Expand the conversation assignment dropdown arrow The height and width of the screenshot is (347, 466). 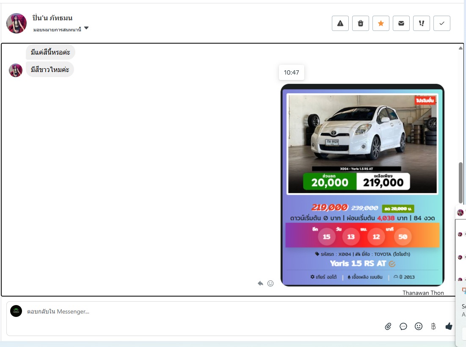(86, 28)
